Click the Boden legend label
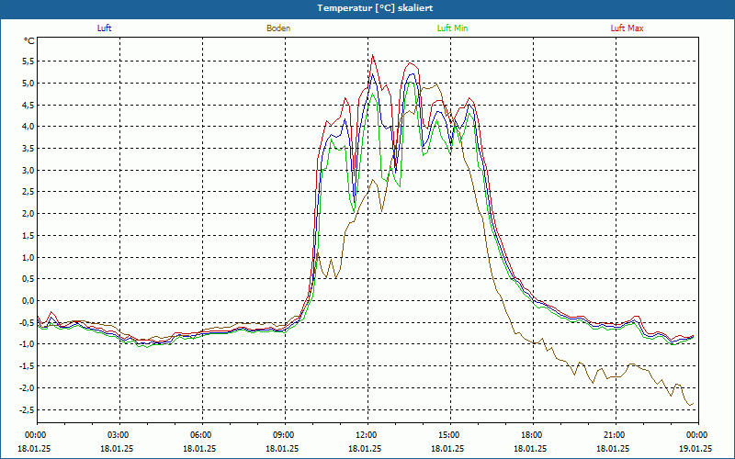The image size is (735, 459). [278, 28]
